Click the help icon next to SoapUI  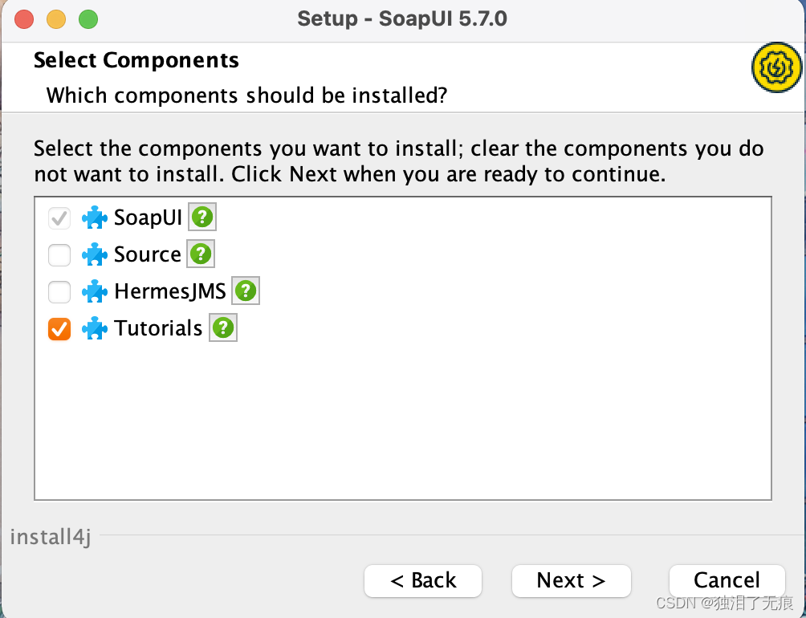202,218
